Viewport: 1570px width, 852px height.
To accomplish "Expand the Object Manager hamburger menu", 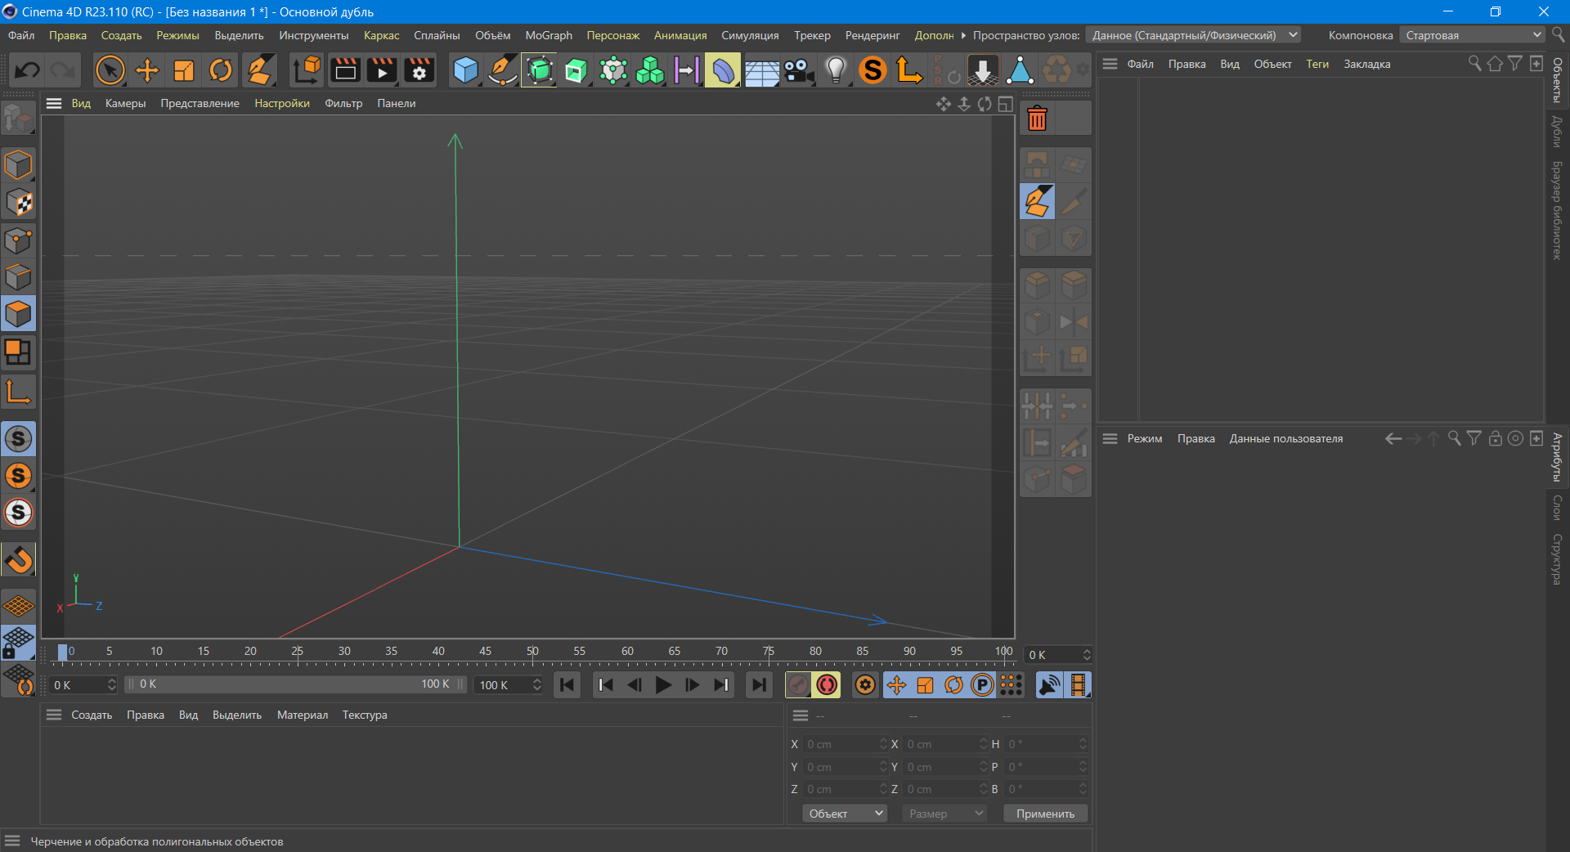I will pyautogui.click(x=1110, y=64).
